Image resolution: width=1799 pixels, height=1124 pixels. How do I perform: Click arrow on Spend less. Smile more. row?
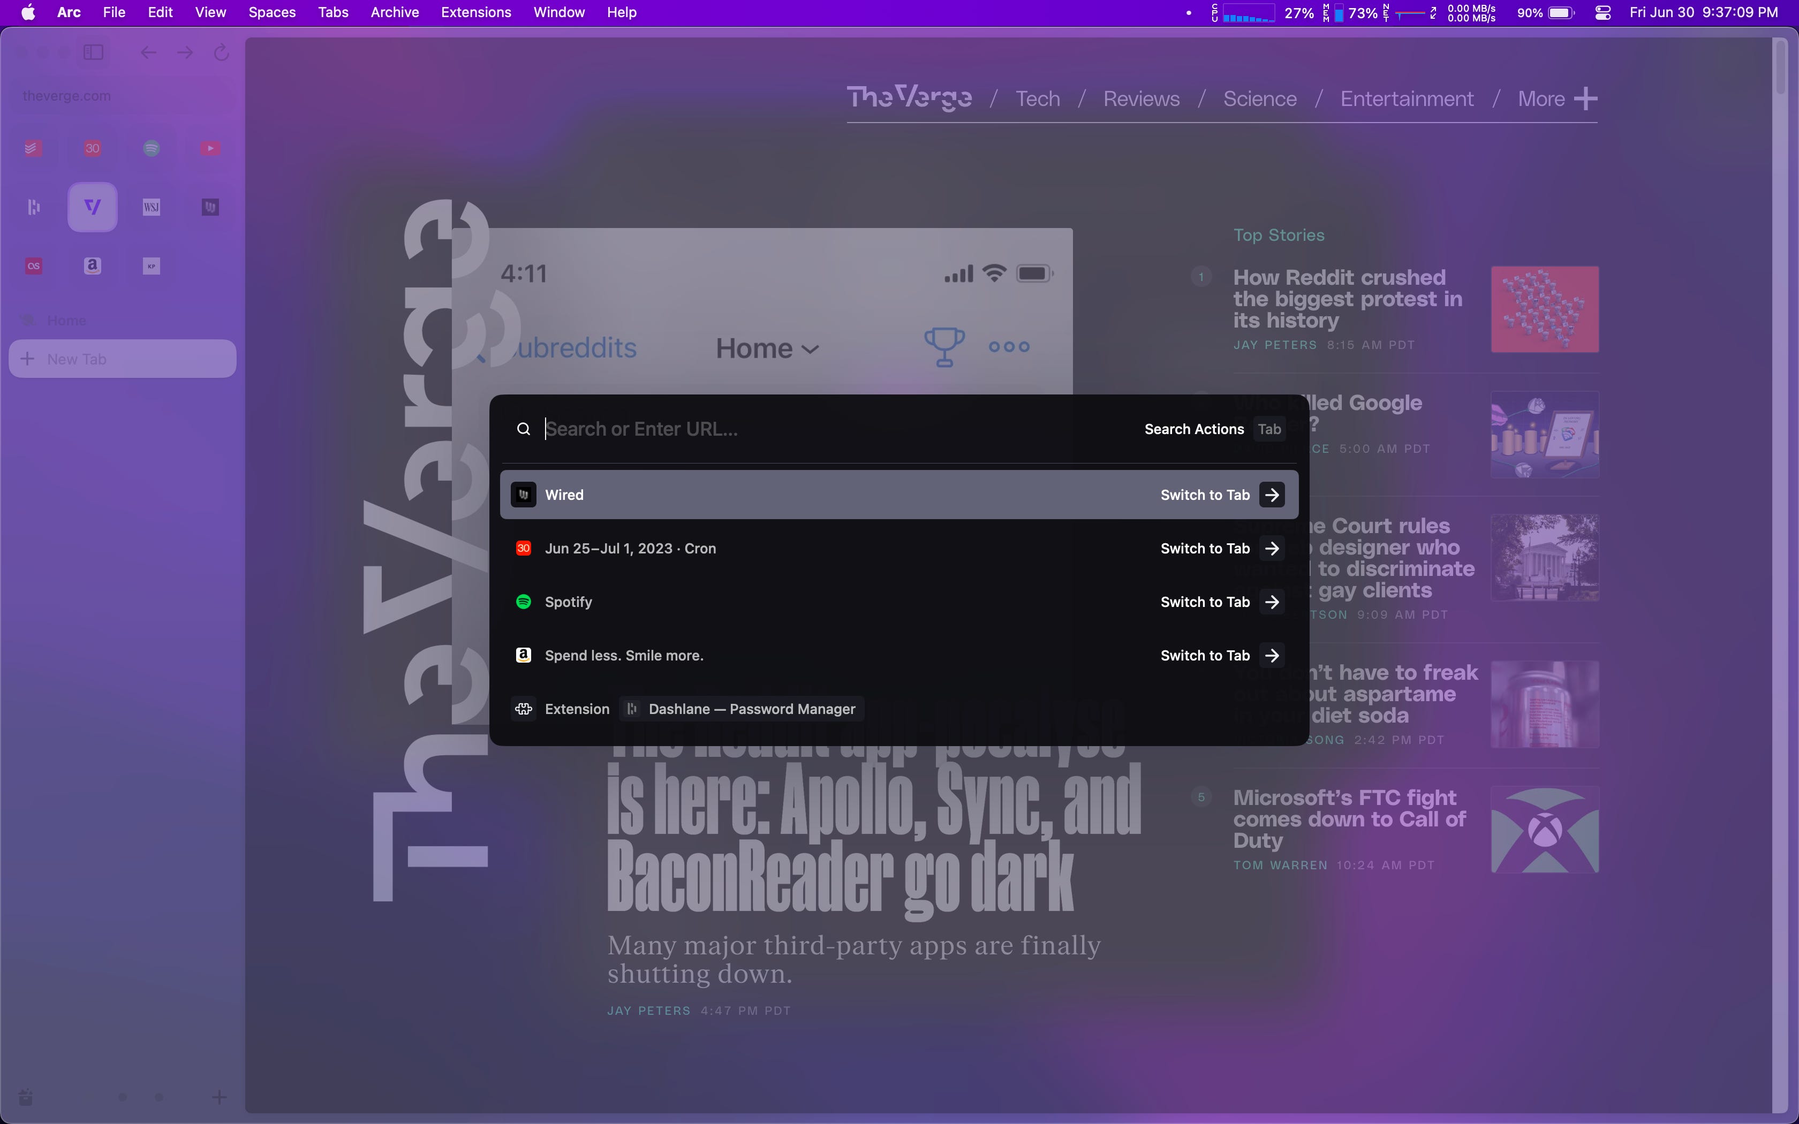(1272, 655)
